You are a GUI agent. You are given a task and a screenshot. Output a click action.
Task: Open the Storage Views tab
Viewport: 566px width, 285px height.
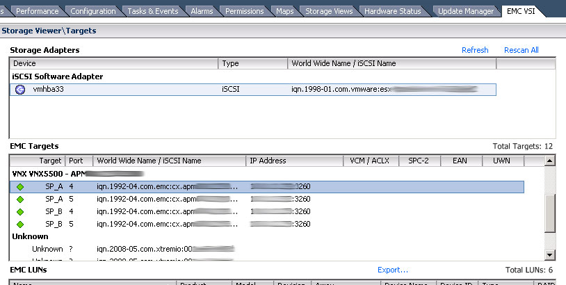click(x=329, y=11)
